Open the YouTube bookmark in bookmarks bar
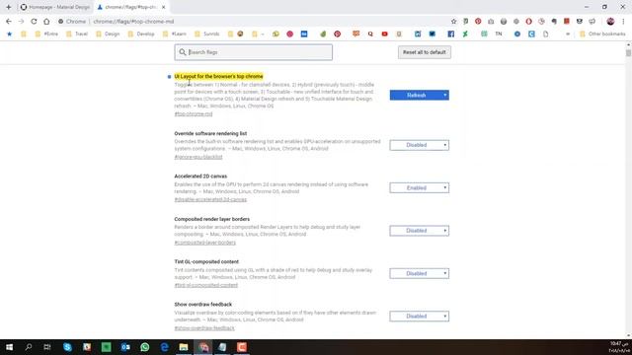 pyautogui.click(x=384, y=35)
